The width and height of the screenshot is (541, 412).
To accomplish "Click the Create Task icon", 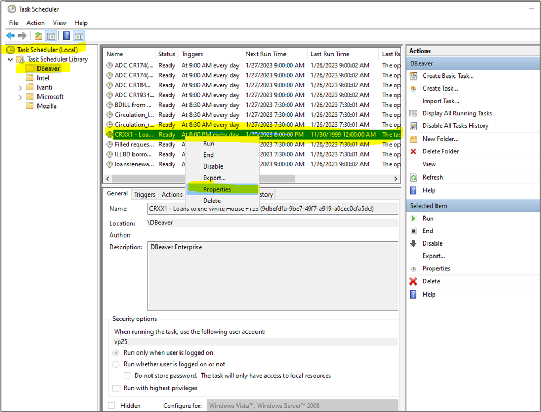I will 413,89.
